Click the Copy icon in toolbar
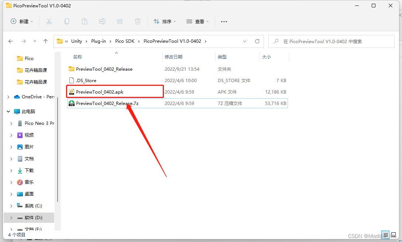Viewport: 402px width, 242px height. click(67, 21)
